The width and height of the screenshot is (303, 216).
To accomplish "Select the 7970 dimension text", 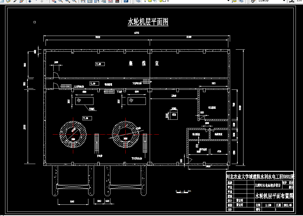I will click(213, 83).
